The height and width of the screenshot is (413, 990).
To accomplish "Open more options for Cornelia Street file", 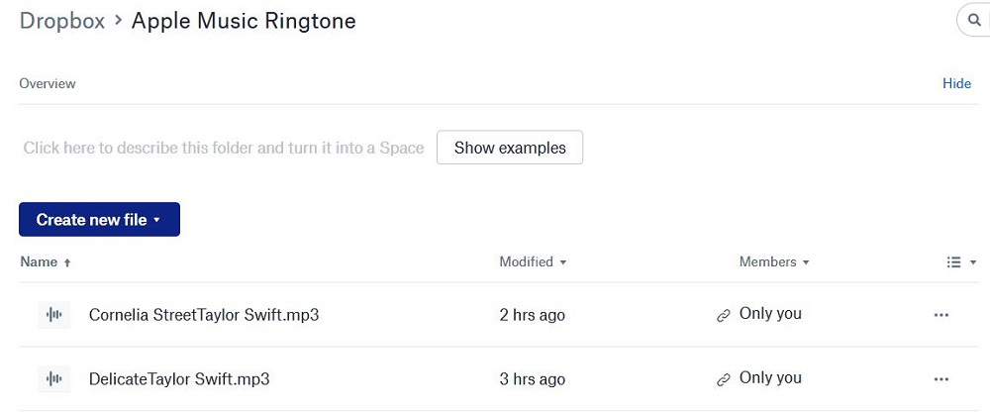I will pos(940,315).
